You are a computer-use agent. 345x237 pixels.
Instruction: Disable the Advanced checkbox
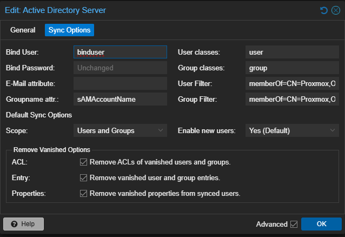(294, 224)
